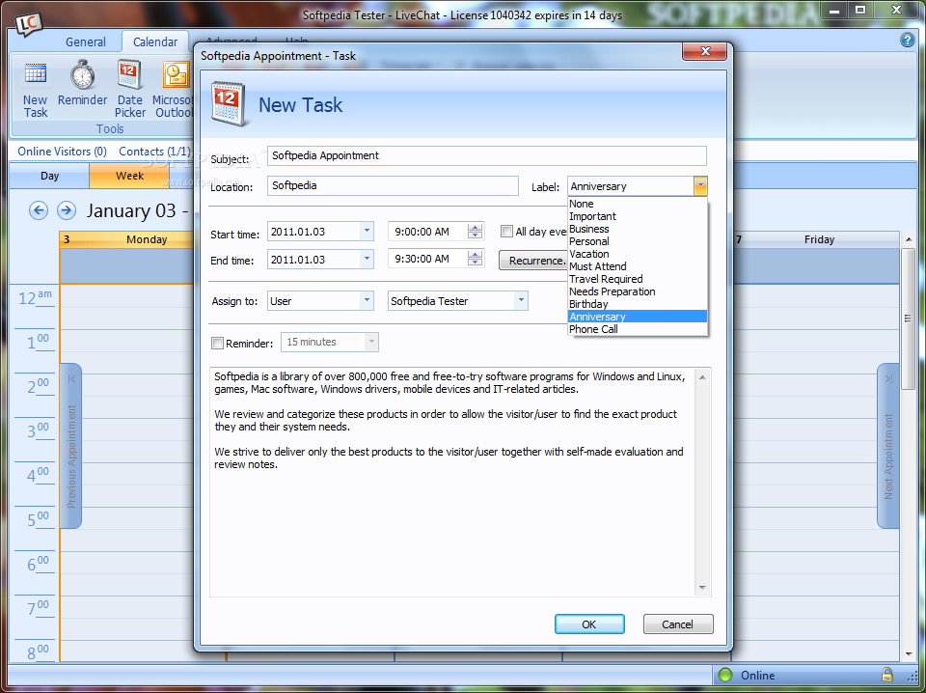The height and width of the screenshot is (693, 926).
Task: Select Important label option
Action: 638,216
